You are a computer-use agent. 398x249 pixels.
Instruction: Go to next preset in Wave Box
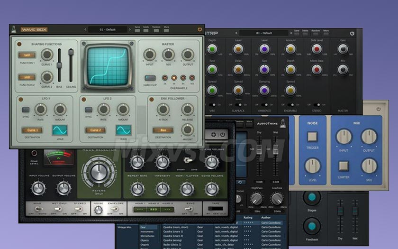[130, 29]
